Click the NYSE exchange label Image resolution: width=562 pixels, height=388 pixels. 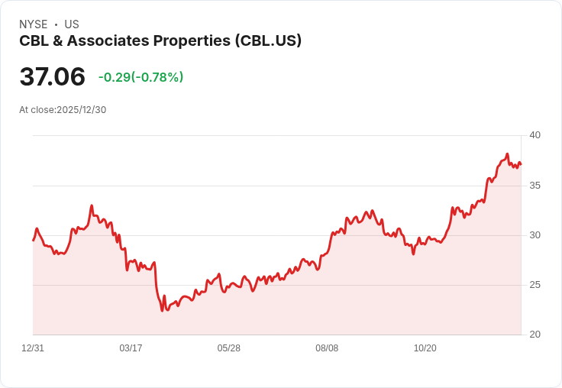(34, 24)
